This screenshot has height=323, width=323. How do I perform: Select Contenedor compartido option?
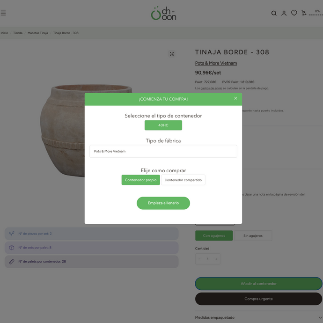pos(183,180)
